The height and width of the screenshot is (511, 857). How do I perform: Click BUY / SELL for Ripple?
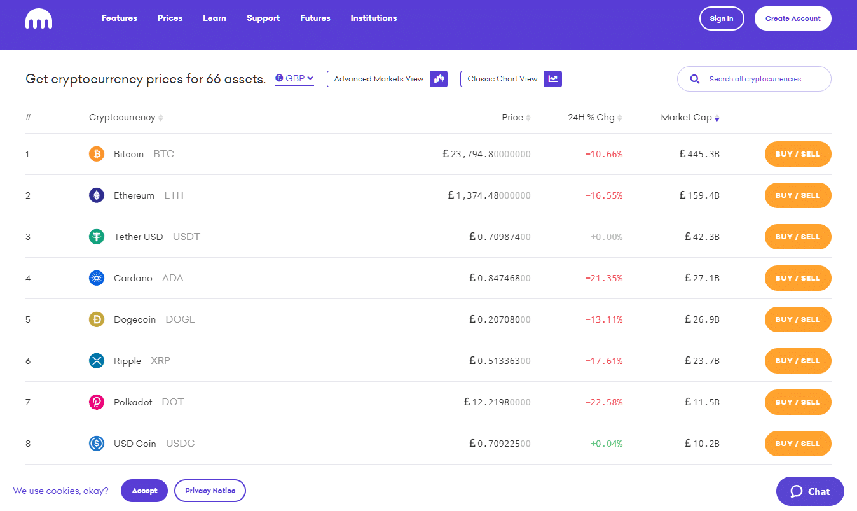pos(798,361)
